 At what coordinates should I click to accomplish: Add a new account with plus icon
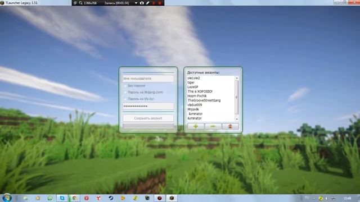click(x=196, y=126)
